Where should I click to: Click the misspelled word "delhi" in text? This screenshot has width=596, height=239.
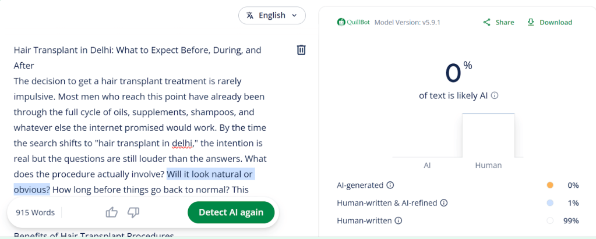coord(182,142)
